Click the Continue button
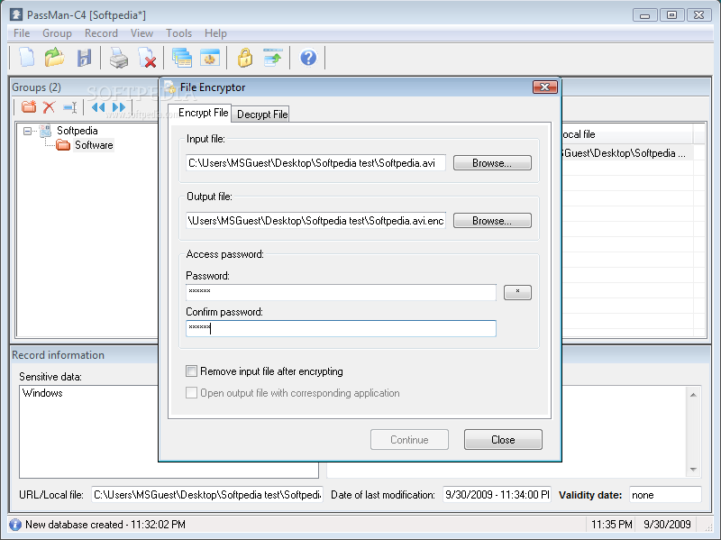The width and height of the screenshot is (721, 540). click(409, 440)
